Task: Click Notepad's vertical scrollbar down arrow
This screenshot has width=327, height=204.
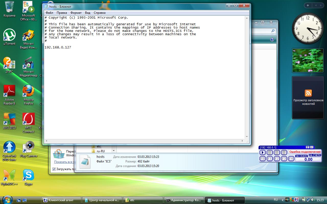Action: pyautogui.click(x=247, y=137)
